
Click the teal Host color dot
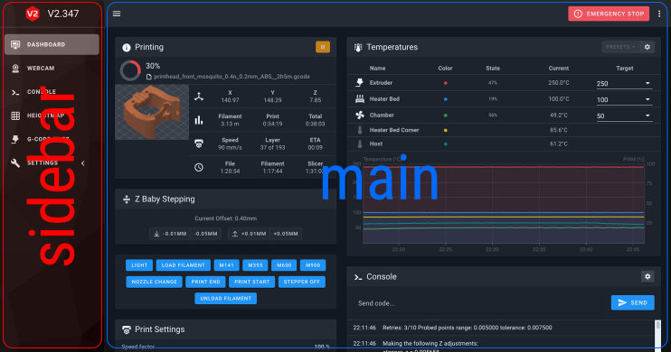446,144
